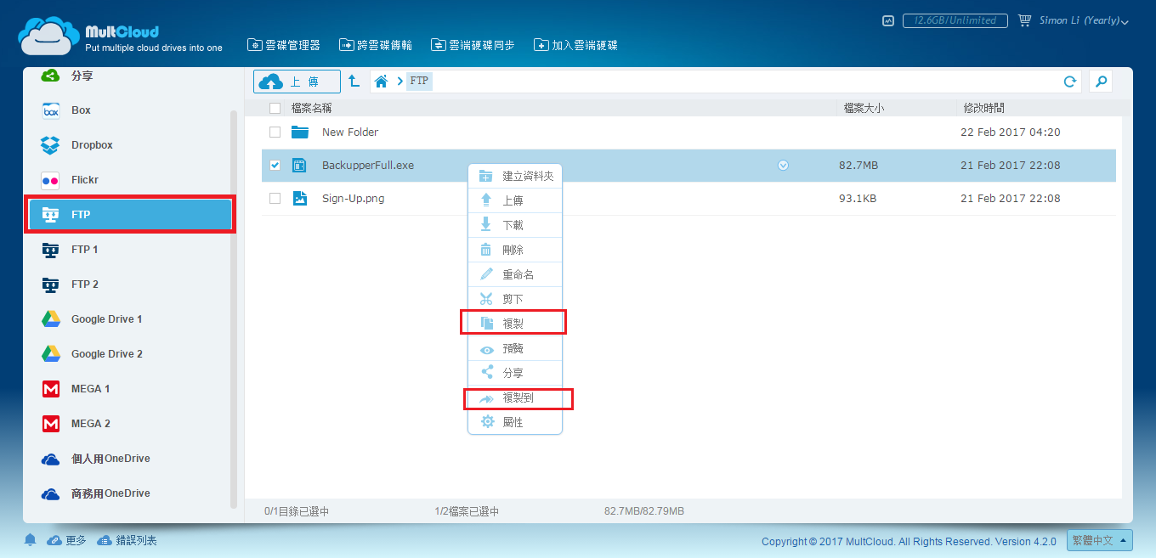Tick the Sign-Up.png checkbox
1156x558 pixels.
click(275, 198)
